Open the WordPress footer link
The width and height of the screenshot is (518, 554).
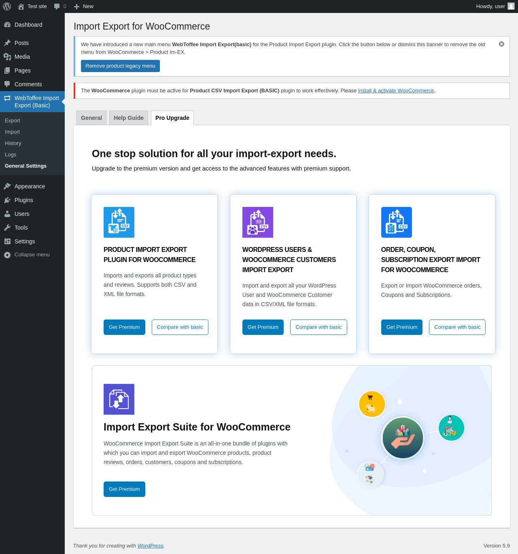coord(151,546)
